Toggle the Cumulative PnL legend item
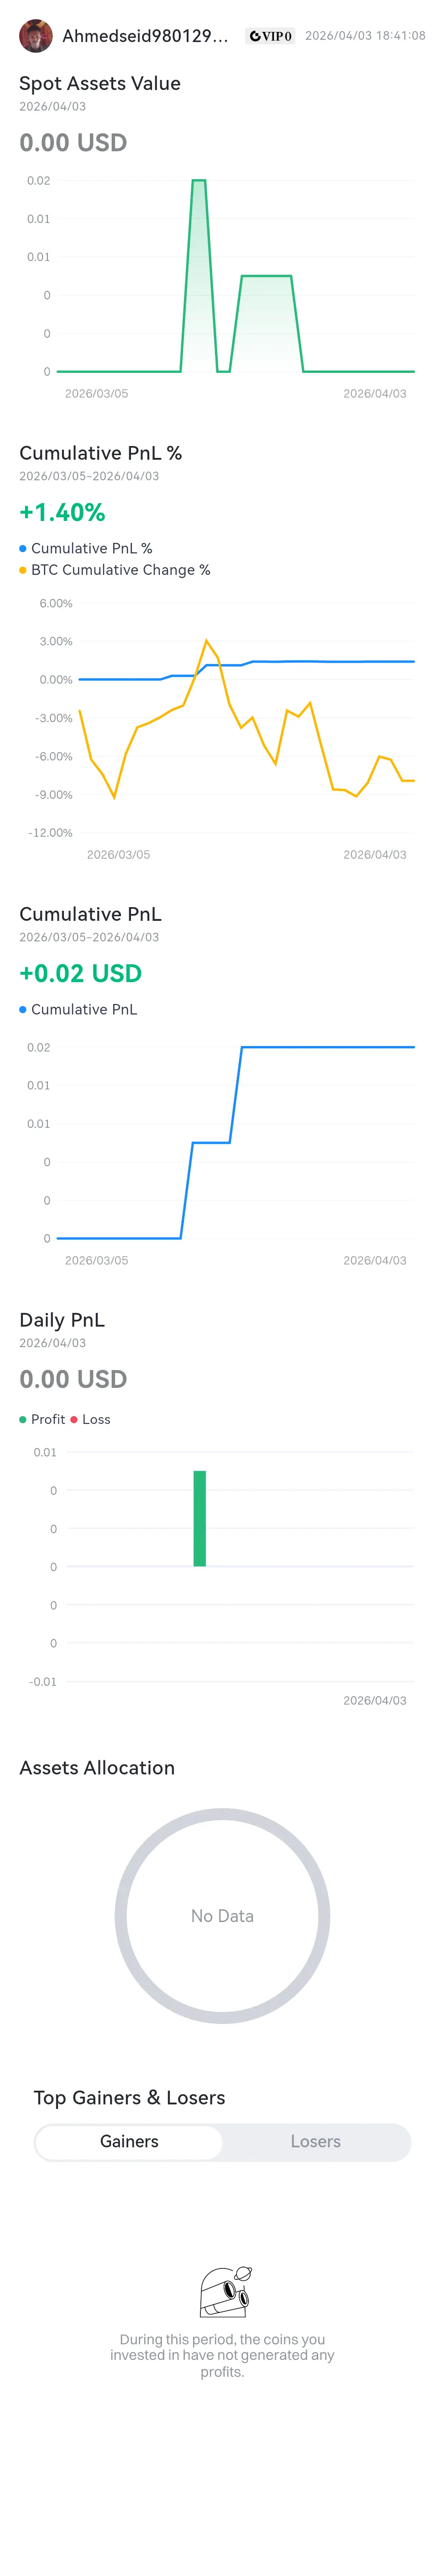 (79, 1009)
